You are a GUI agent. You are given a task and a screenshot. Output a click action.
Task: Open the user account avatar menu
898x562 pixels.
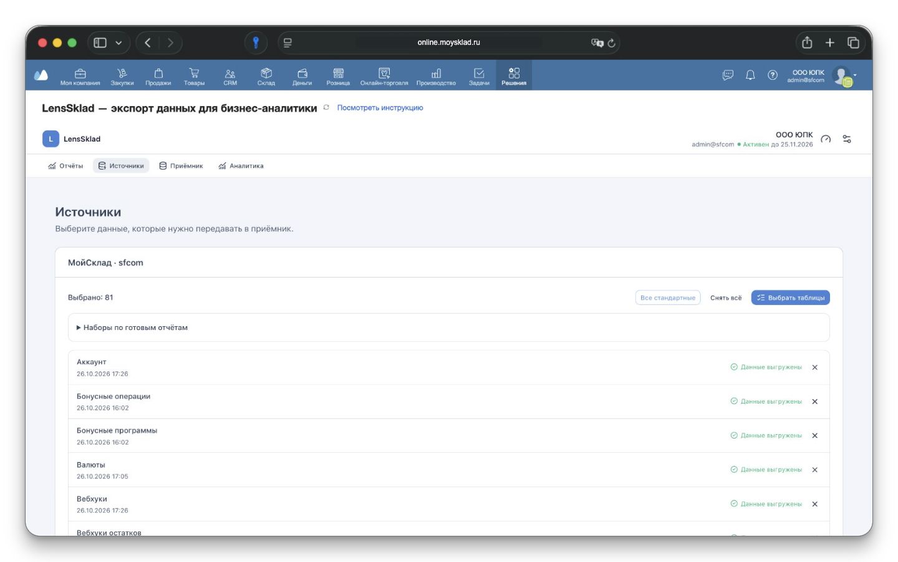click(844, 76)
